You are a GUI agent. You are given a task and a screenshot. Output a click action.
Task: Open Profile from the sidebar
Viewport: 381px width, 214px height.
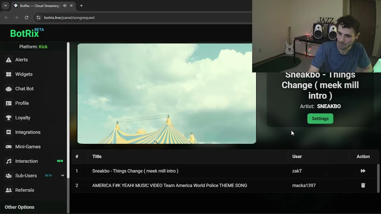(22, 103)
